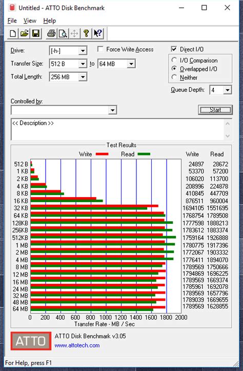Click the Read column header above values
Image resolution: width=243 pixels, height=371 pixels.
coord(217,154)
